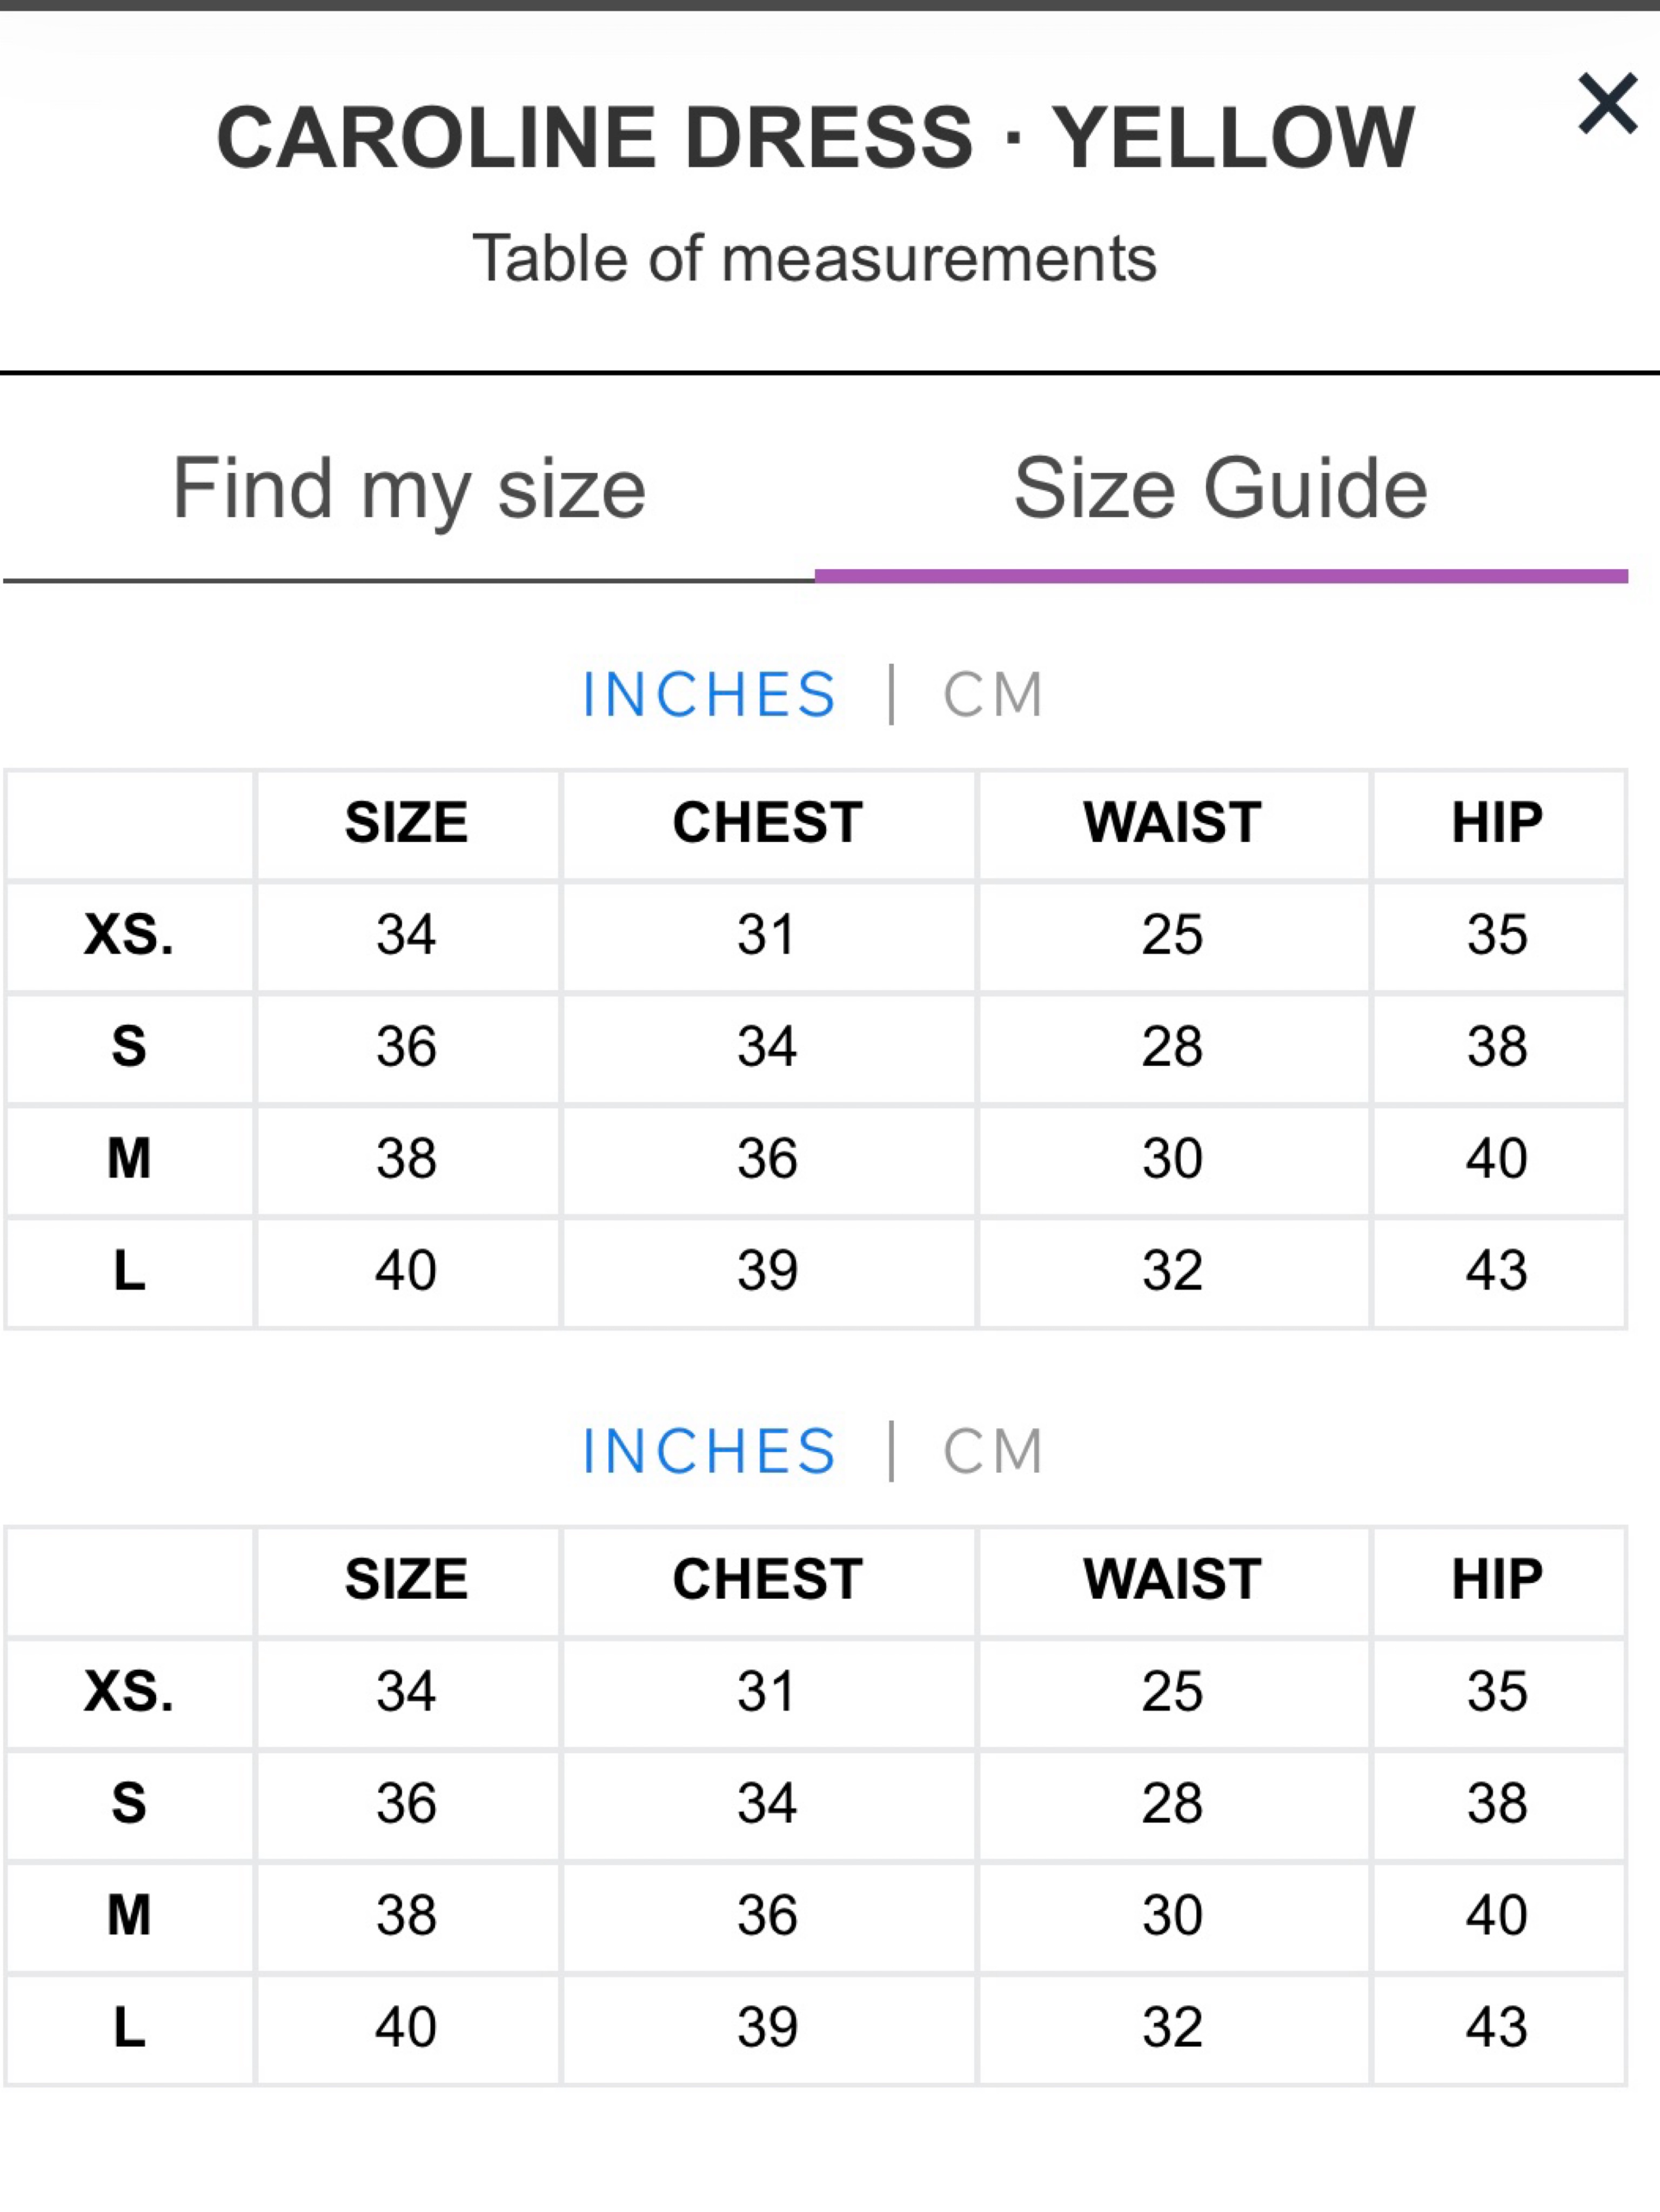The image size is (1660, 2212).
Task: Click the S row label in first table
Action: (x=129, y=1047)
